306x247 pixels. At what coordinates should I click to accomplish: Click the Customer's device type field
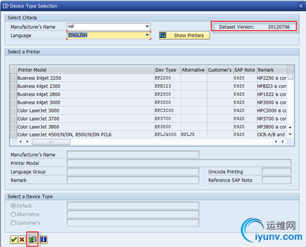point(133,223)
